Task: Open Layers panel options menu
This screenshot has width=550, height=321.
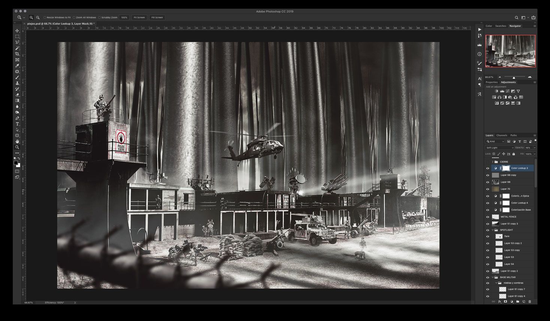Action: [x=535, y=135]
